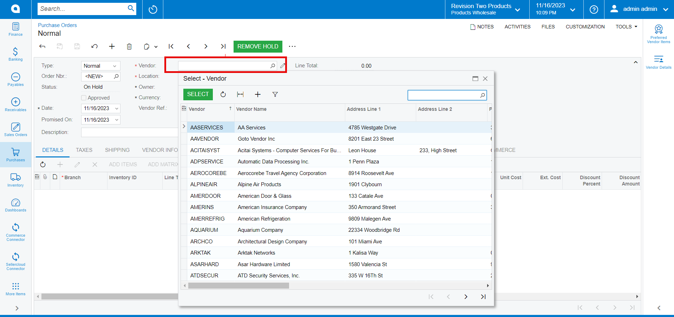Image resolution: width=674 pixels, height=317 pixels.
Task: Open the Commerce Connector workspace
Action: [15, 232]
